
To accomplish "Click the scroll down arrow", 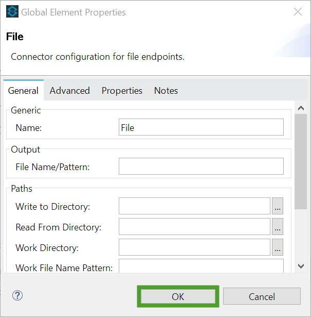I will coord(301,266).
